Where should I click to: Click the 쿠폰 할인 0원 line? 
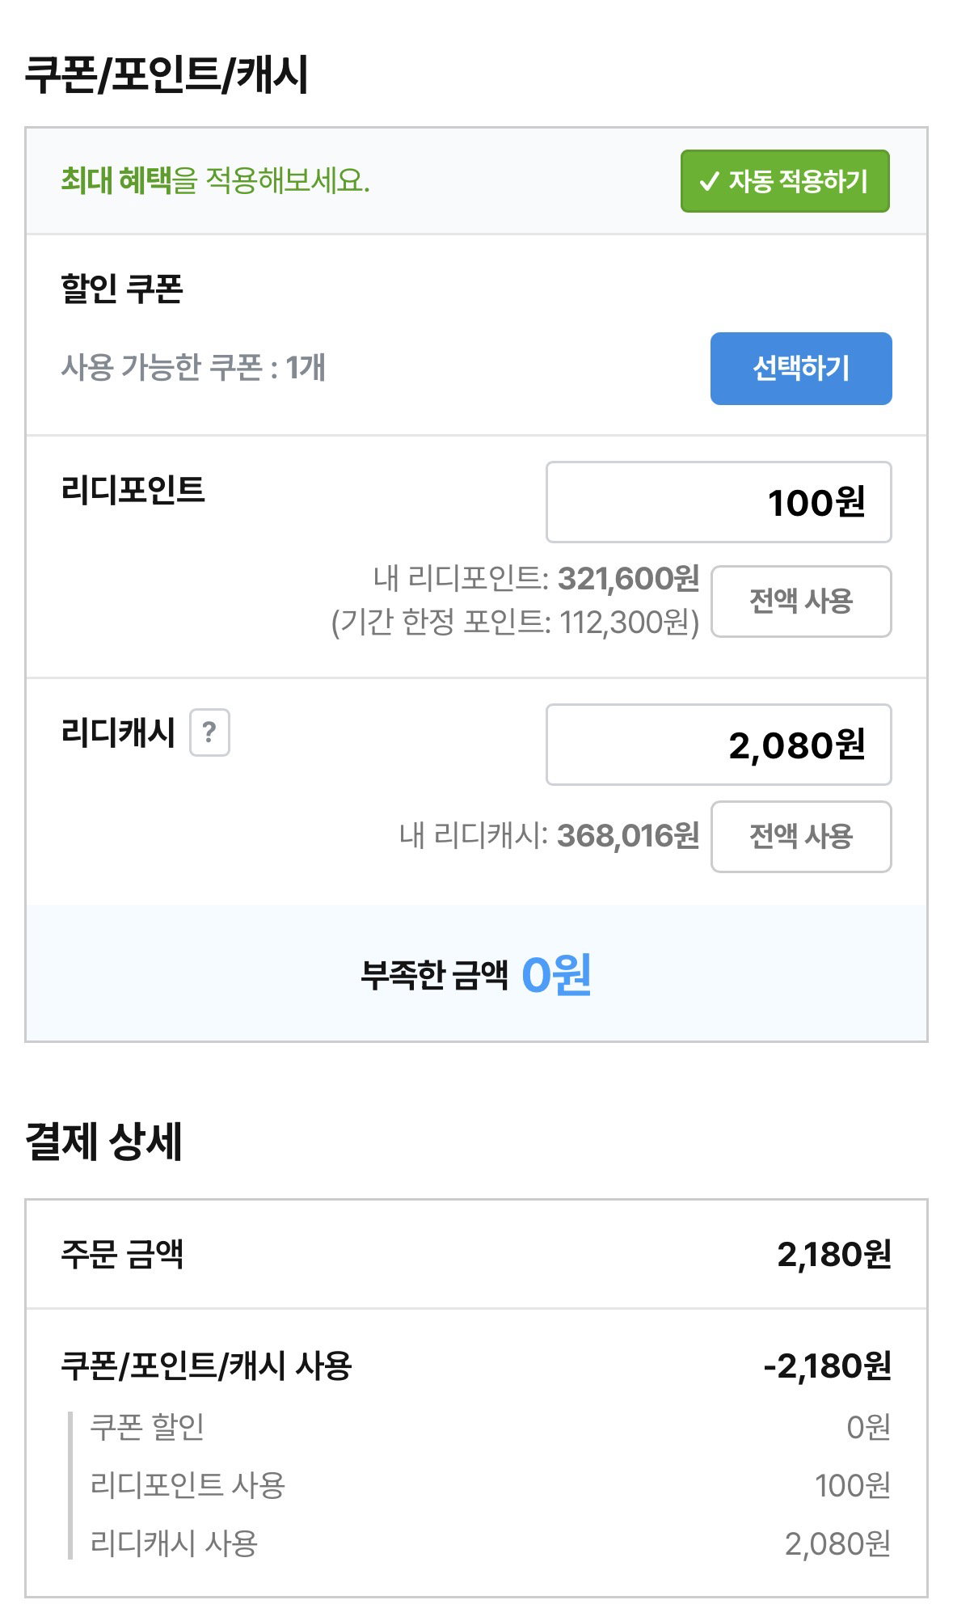click(x=490, y=1427)
